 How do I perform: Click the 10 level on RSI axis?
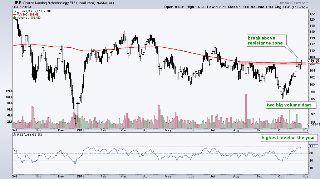[311, 168]
